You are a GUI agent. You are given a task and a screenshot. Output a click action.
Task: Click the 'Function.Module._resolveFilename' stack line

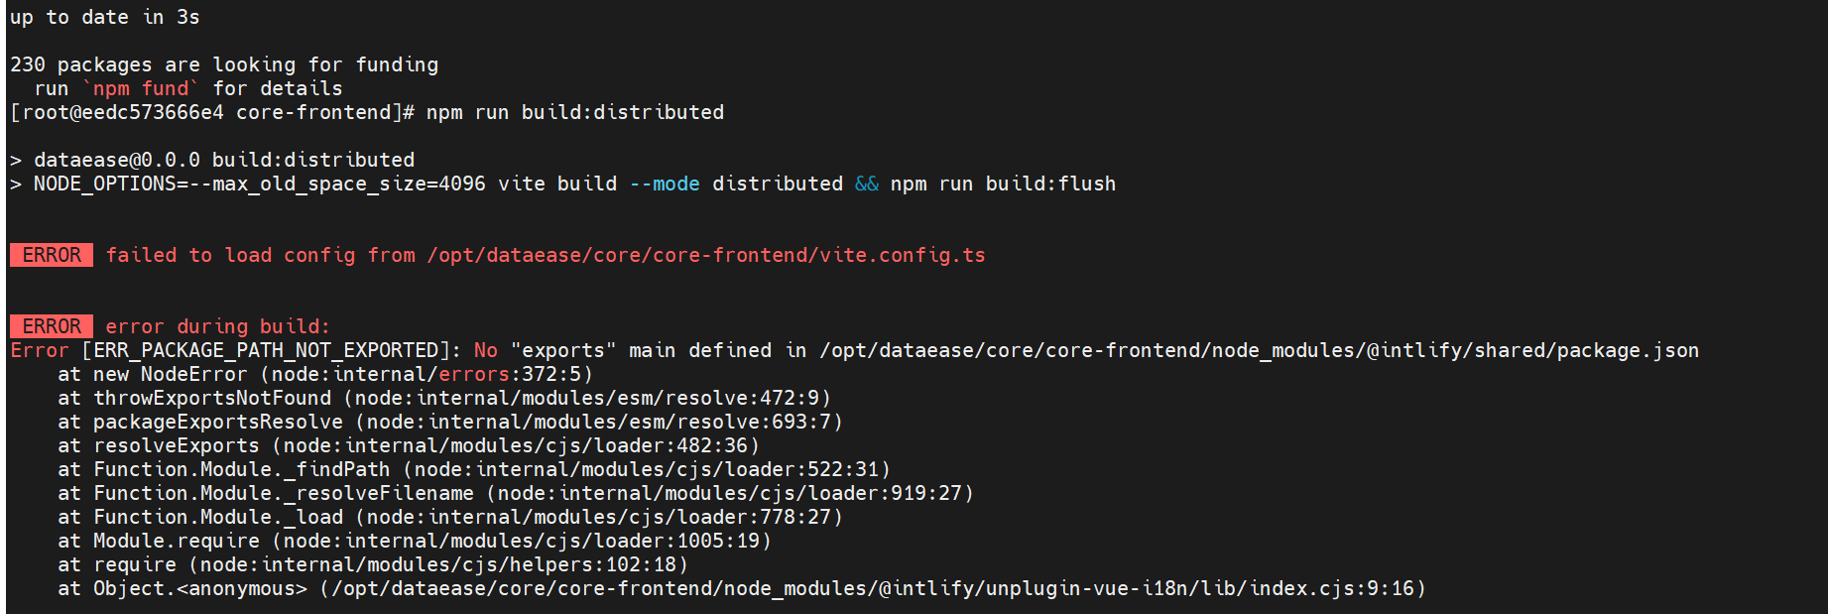516,493
